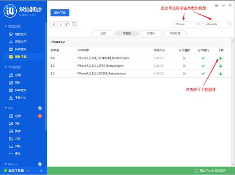The image size is (235, 175).
Task: Click the 1.85GB size value
Action: tap(159, 74)
